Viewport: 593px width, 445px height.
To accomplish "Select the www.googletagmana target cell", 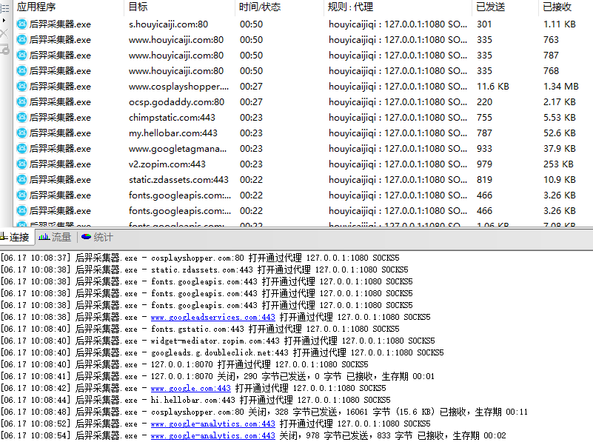I will click(x=178, y=148).
